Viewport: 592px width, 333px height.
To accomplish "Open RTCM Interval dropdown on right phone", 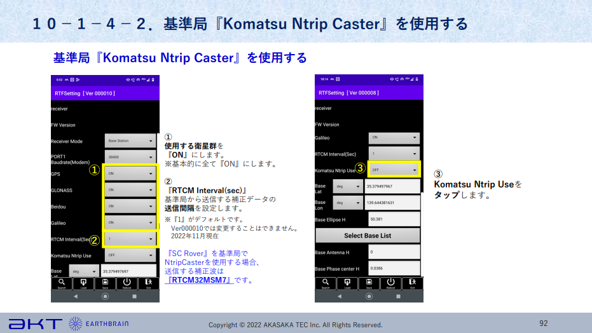I will coord(394,154).
